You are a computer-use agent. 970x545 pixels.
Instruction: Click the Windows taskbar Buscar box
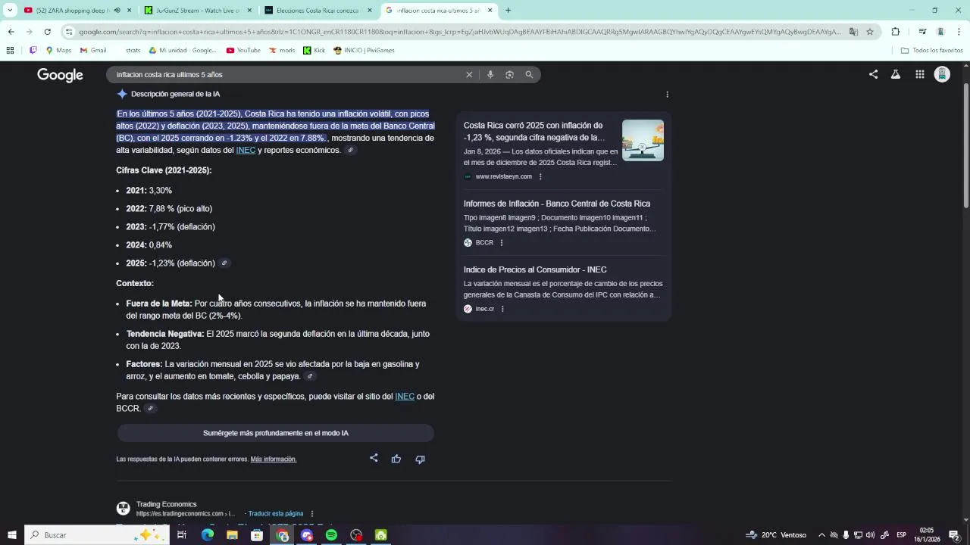[x=99, y=535]
